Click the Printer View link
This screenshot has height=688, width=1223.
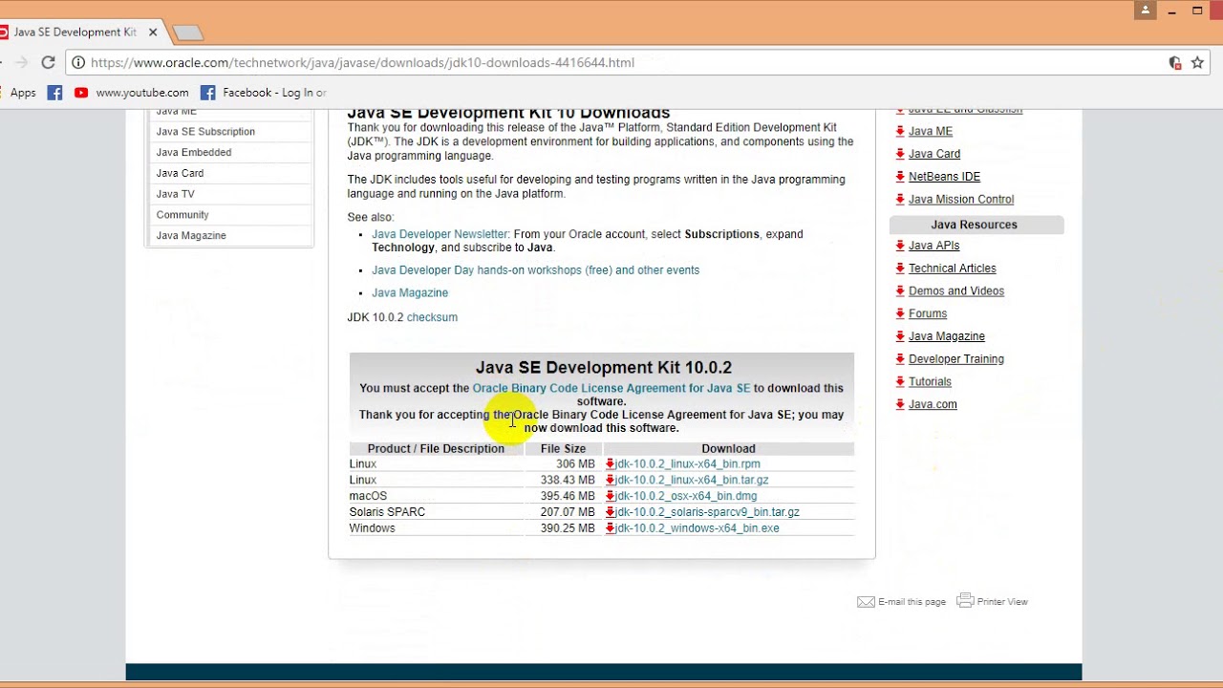click(1002, 602)
